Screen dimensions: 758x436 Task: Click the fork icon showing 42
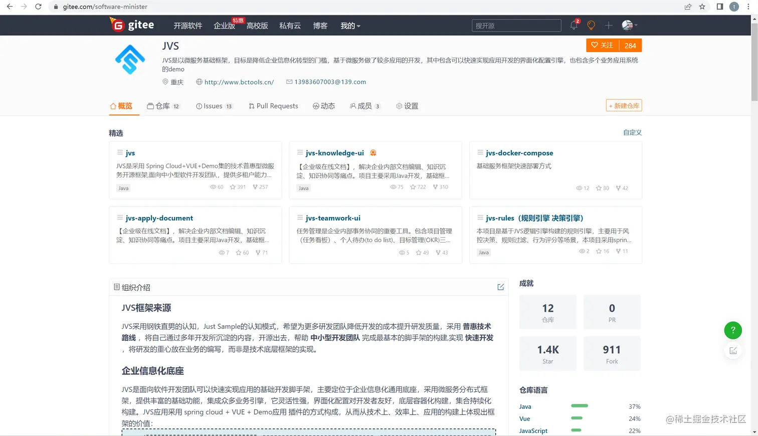click(618, 188)
